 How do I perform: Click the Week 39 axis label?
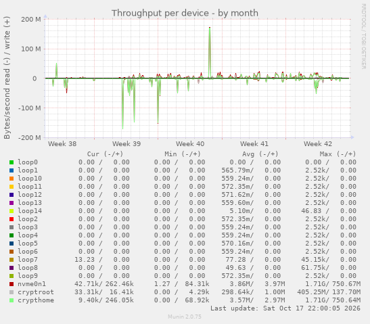coord(126,143)
